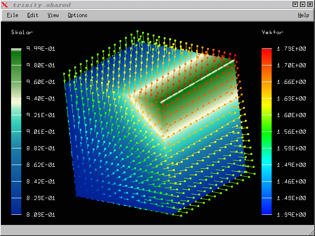315x236 pixels.
Task: Click the Skalar legend label
Action: point(22,32)
